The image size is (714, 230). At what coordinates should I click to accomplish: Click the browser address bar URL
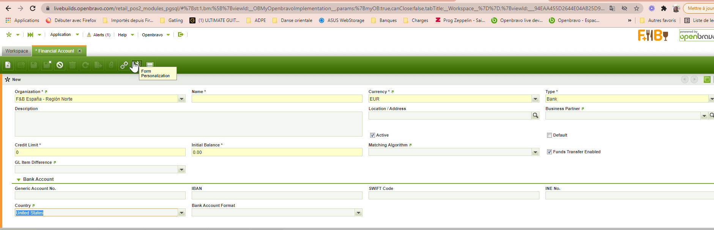click(x=329, y=8)
